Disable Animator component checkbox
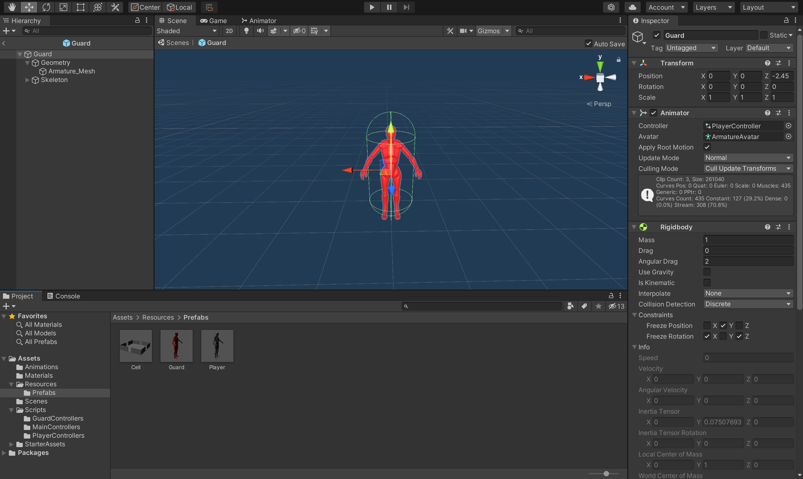 (653, 113)
